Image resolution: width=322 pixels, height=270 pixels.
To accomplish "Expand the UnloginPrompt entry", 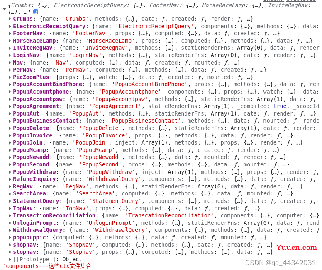I will (10, 223).
